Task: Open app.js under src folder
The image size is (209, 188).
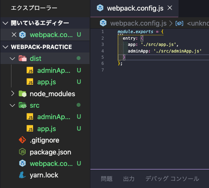Action: coord(46,129)
